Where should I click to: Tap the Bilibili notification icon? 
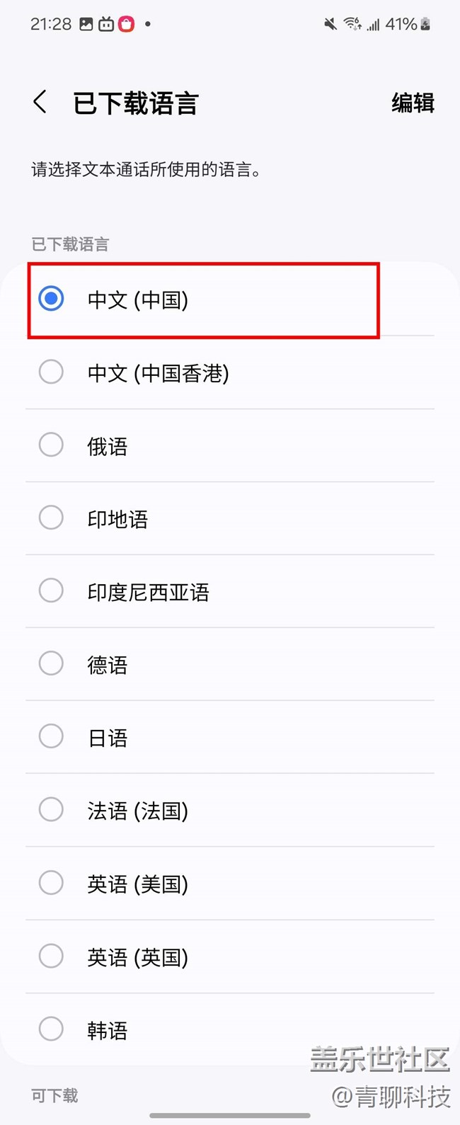[x=106, y=25]
